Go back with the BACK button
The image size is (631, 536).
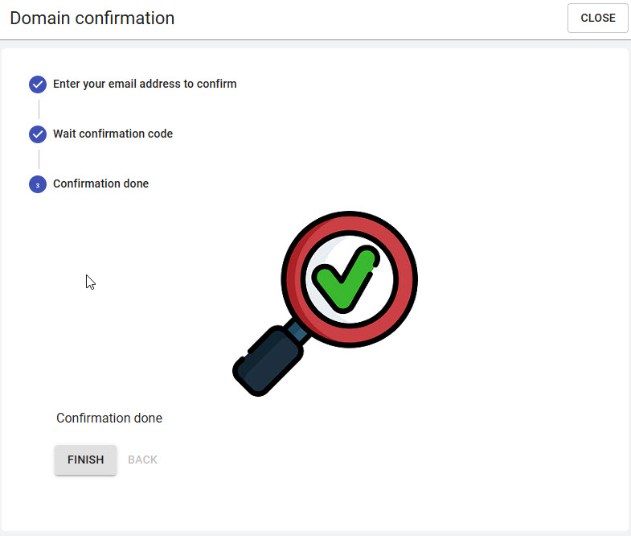coord(142,460)
